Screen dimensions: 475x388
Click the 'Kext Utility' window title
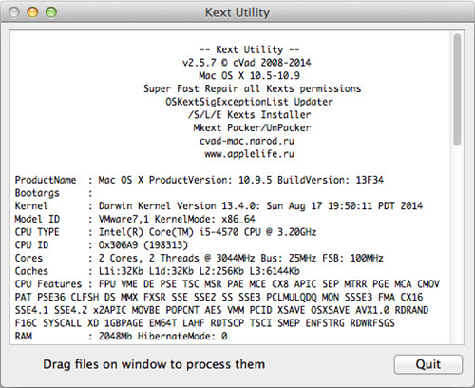(x=237, y=12)
